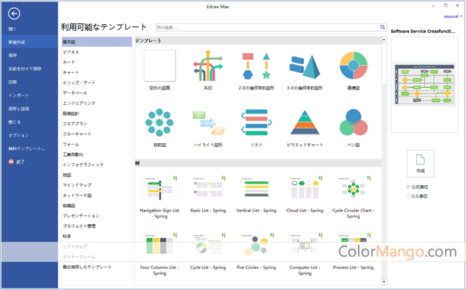The width and height of the screenshot is (466, 290).
Task: Open Computer List - Spring example
Action: click(x=304, y=245)
